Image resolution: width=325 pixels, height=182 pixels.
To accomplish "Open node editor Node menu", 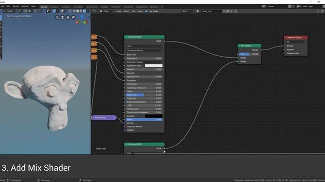I will (140, 11).
